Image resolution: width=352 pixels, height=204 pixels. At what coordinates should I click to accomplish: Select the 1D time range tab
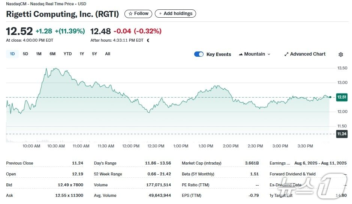click(x=12, y=54)
